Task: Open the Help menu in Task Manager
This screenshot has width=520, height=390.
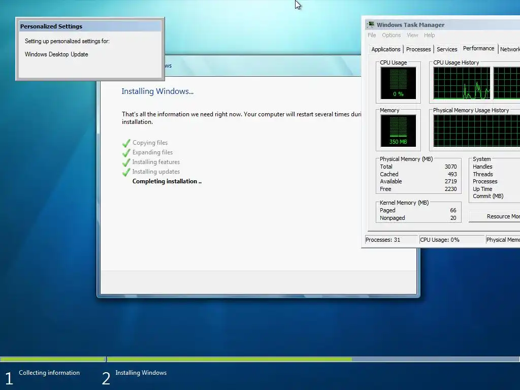Action: coord(429,35)
